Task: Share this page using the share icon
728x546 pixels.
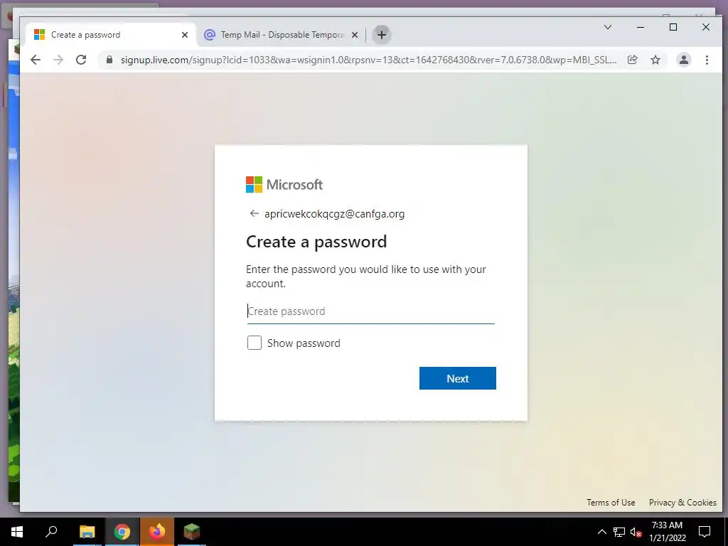Action: (x=632, y=60)
